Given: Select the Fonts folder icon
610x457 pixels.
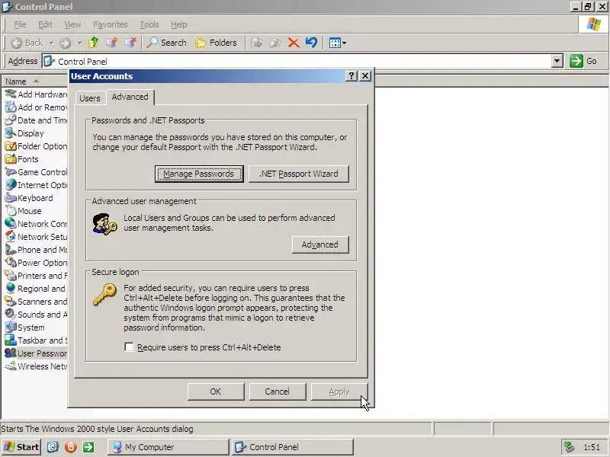Looking at the screenshot, I should tap(11, 159).
